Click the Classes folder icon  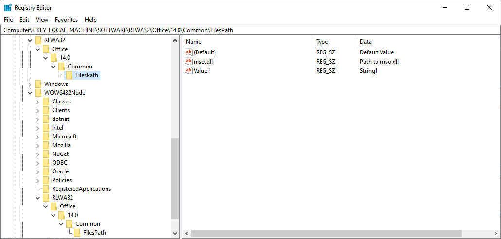(x=46, y=102)
